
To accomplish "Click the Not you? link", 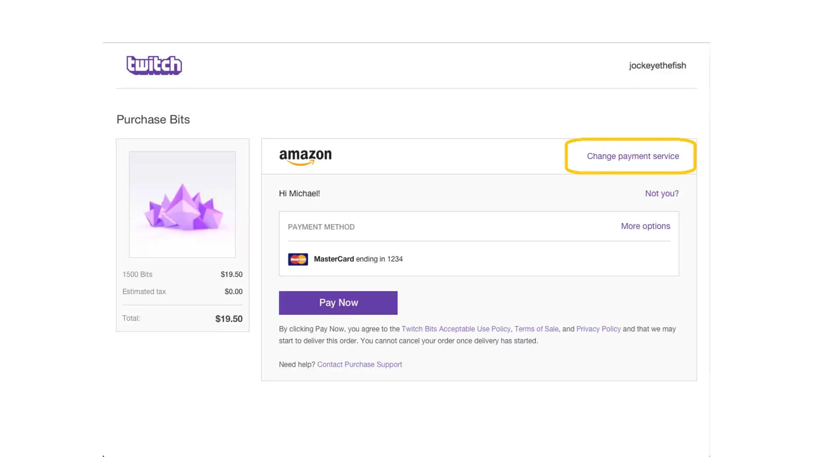I will (662, 193).
